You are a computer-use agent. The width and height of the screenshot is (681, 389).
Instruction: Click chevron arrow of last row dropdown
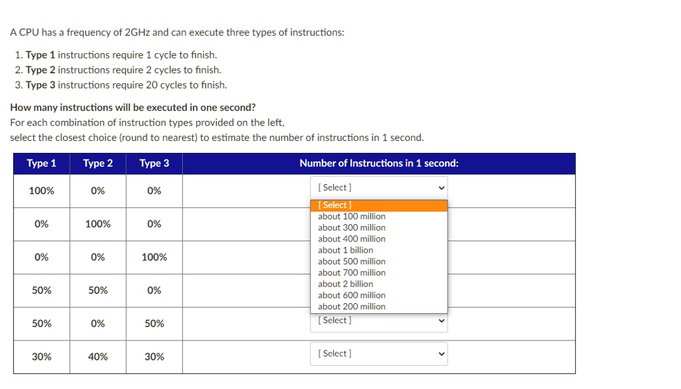(x=442, y=354)
